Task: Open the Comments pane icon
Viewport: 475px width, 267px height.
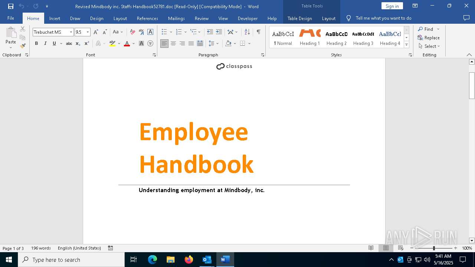Action: (x=466, y=18)
